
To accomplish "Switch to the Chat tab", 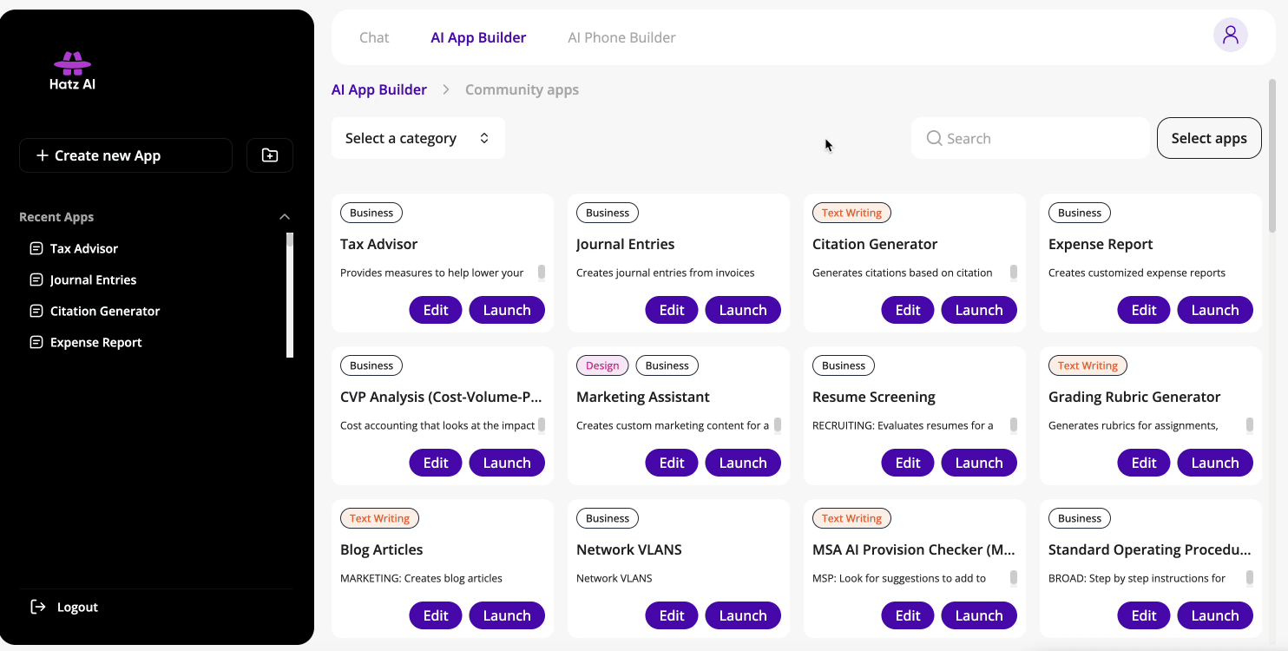I will 374,37.
